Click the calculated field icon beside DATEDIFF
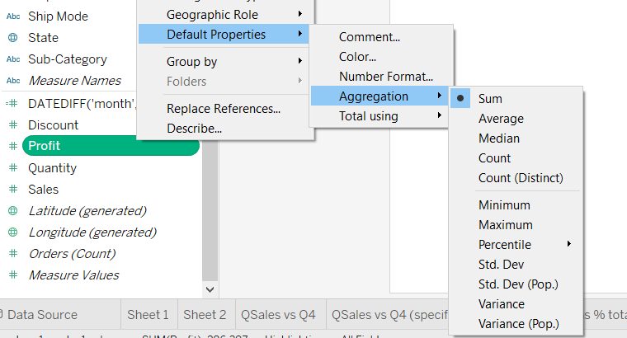This screenshot has height=338, width=627. [x=12, y=104]
